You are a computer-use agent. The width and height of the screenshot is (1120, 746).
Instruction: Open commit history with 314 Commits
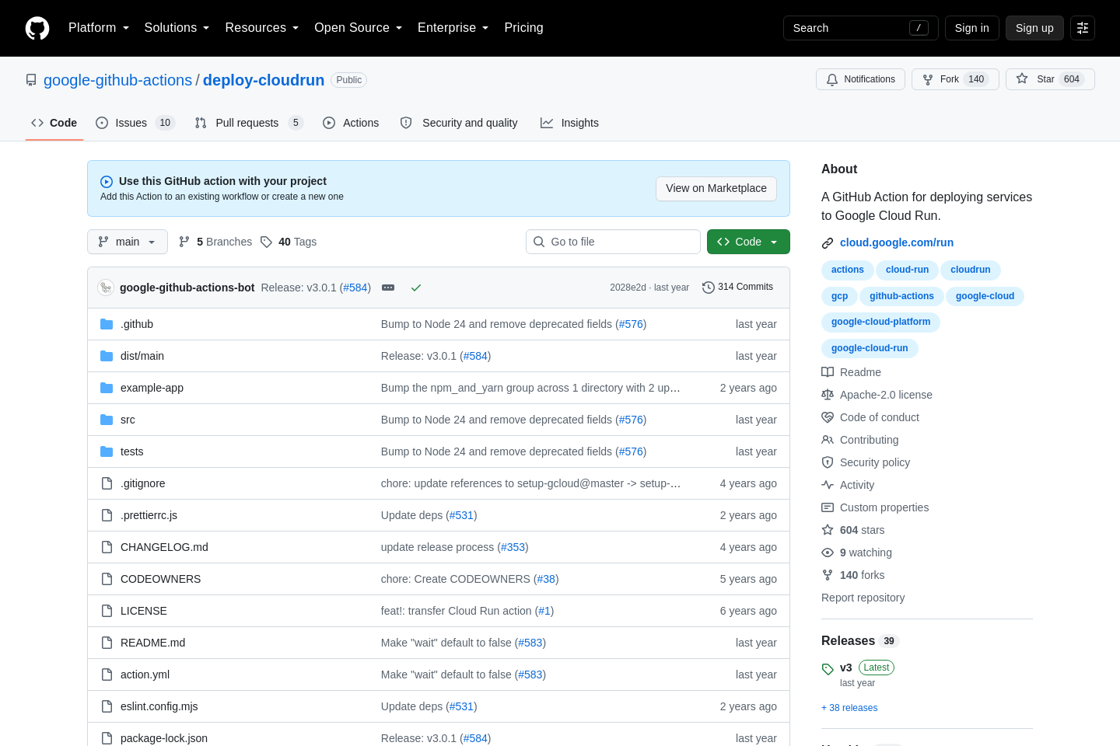737,288
